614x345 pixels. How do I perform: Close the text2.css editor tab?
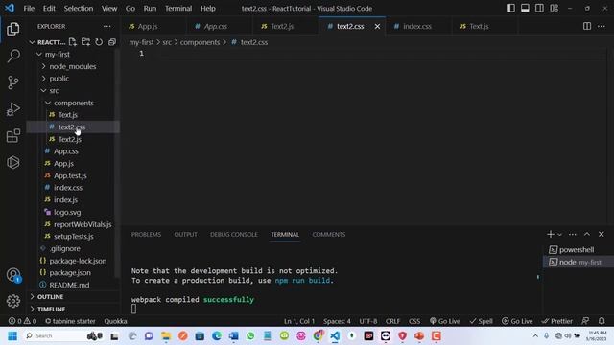(377, 26)
